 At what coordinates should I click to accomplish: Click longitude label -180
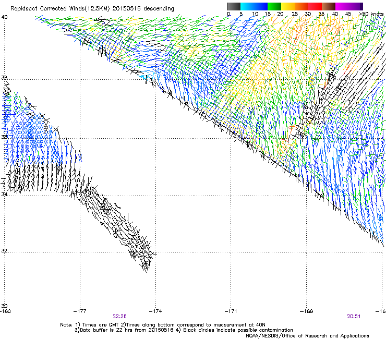pyautogui.click(x=5, y=311)
